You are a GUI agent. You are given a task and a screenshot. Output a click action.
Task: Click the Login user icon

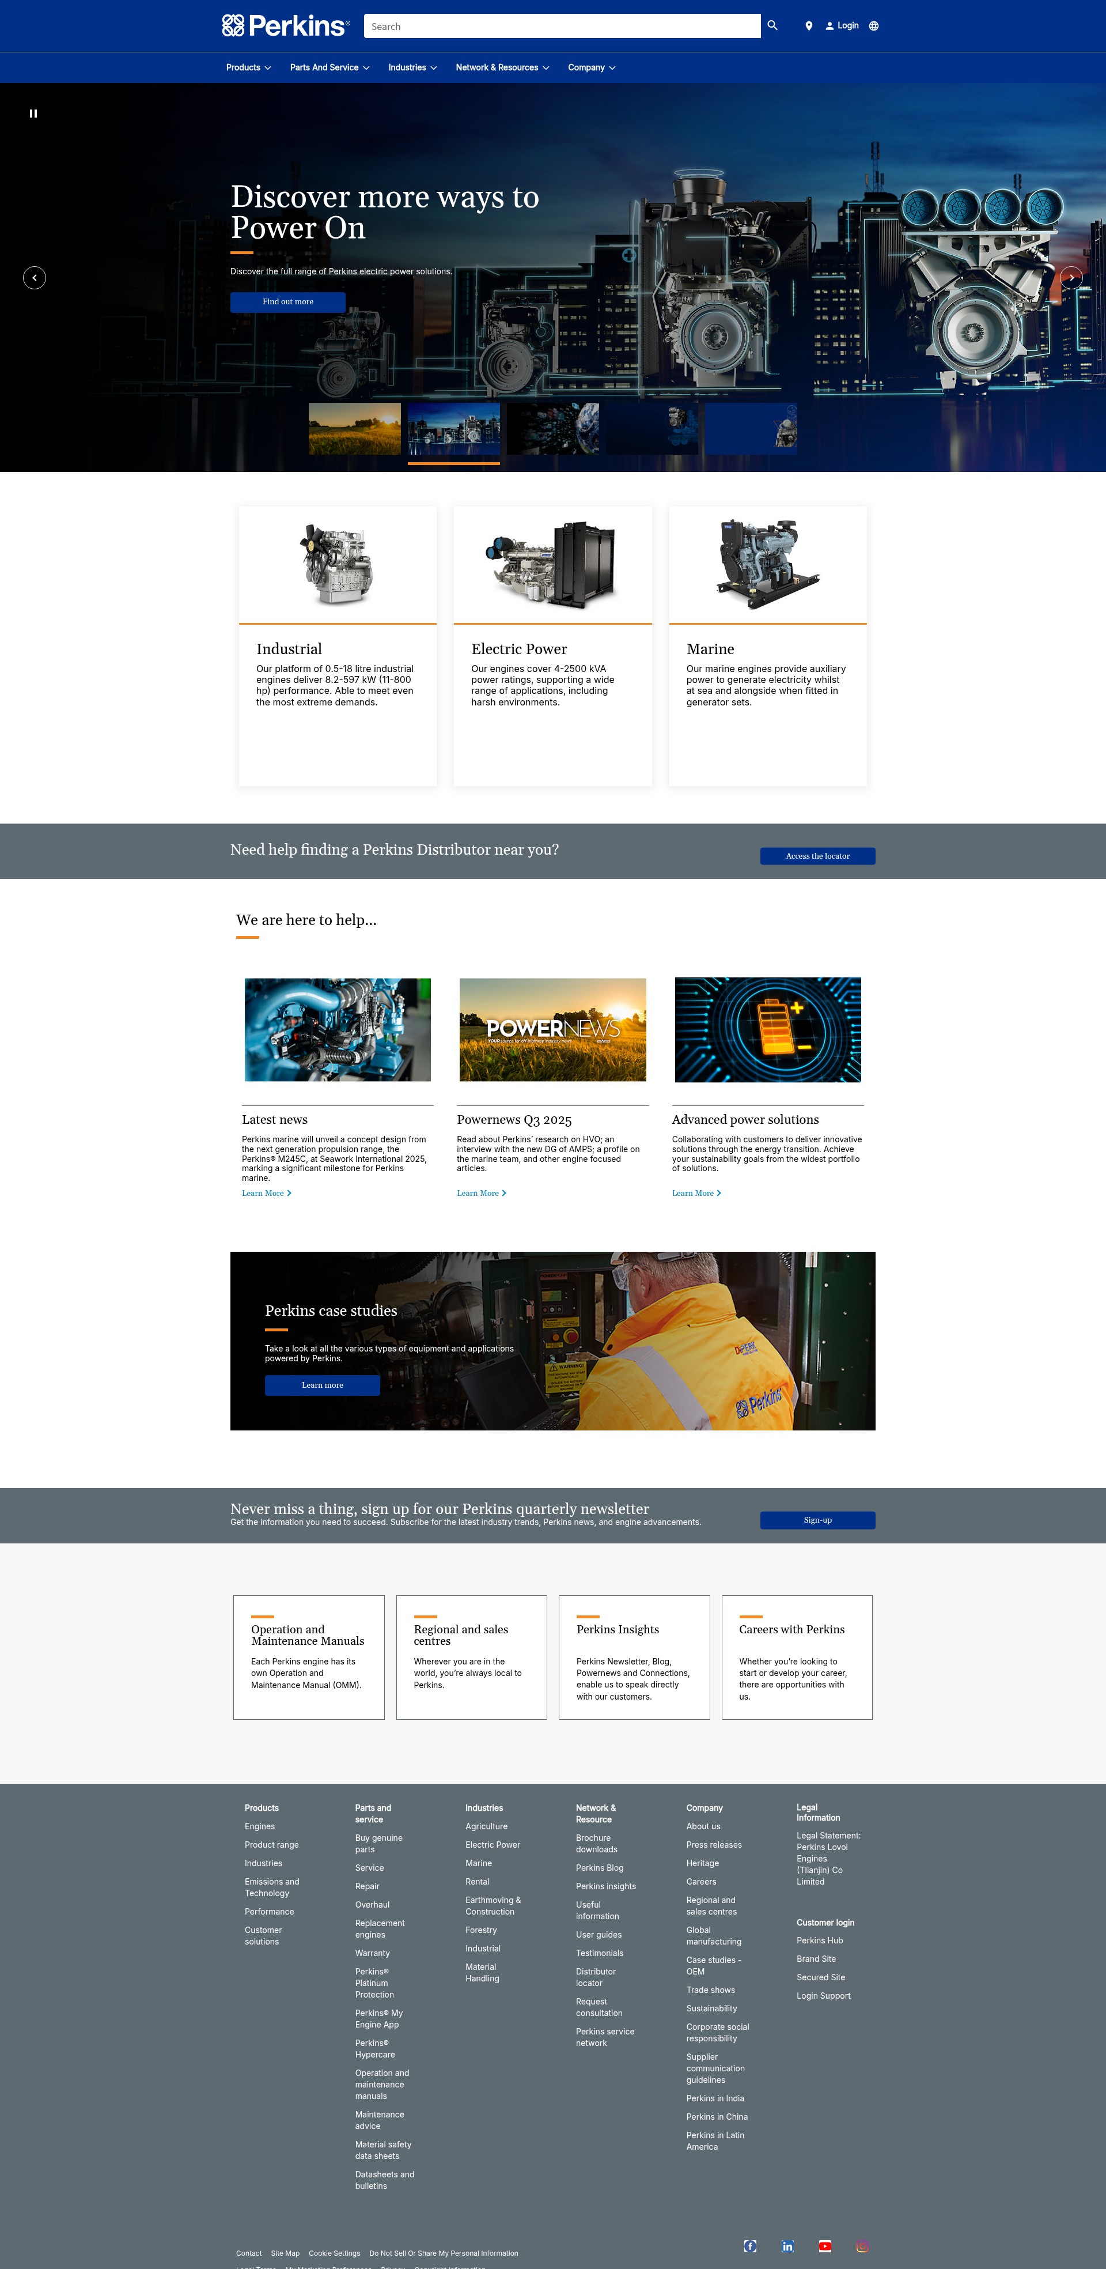point(829,27)
